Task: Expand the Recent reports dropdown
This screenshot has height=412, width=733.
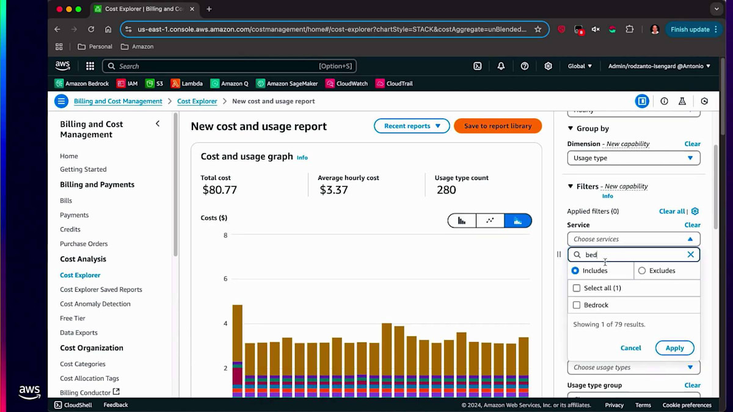Action: pos(412,126)
